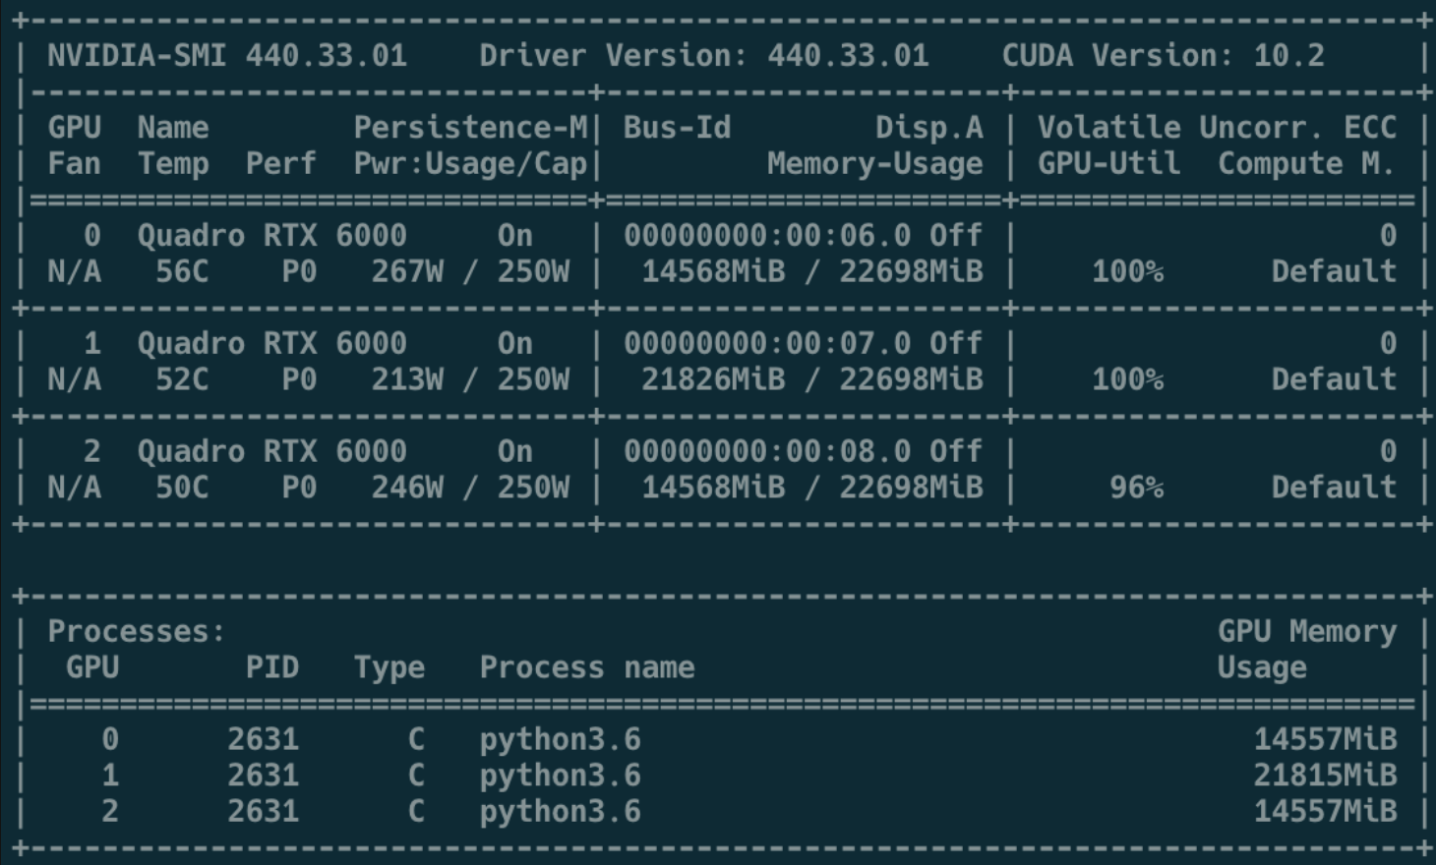Click GPU 2 memory usage "14568MiB / 22698MiB"
The height and width of the screenshot is (865, 1436).
point(812,488)
